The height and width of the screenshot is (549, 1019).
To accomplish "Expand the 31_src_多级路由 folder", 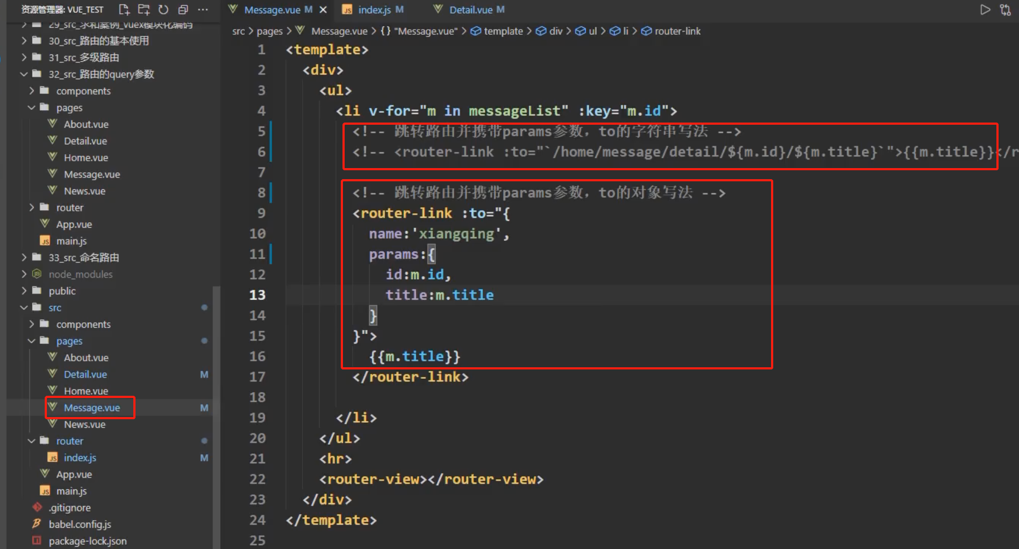I will coord(83,57).
